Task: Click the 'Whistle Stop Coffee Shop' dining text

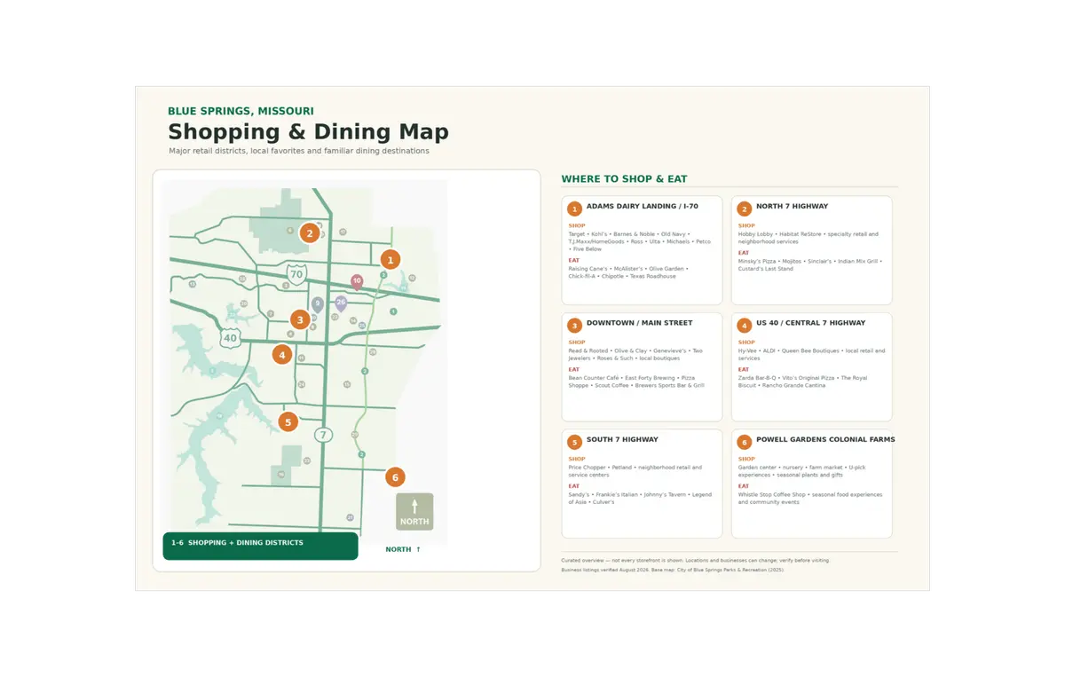Action: pos(810,498)
